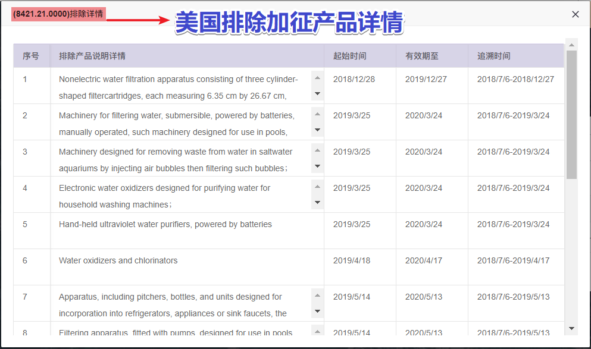Click the up arrow in row 7 description cell

coord(317,295)
